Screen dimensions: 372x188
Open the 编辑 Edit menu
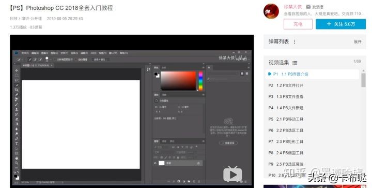35,53
